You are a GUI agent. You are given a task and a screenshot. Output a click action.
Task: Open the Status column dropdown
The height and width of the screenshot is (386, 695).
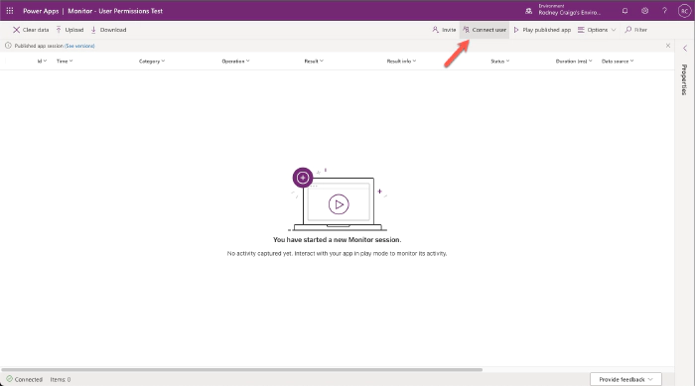click(x=500, y=62)
